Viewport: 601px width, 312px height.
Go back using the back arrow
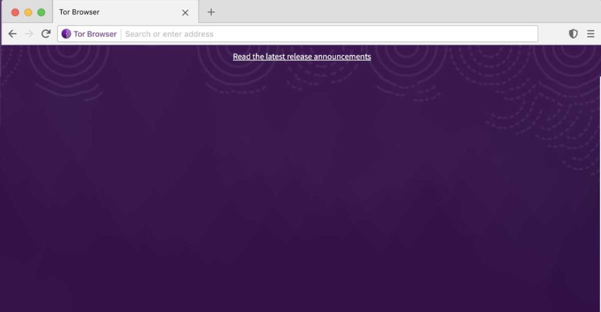[x=12, y=33]
